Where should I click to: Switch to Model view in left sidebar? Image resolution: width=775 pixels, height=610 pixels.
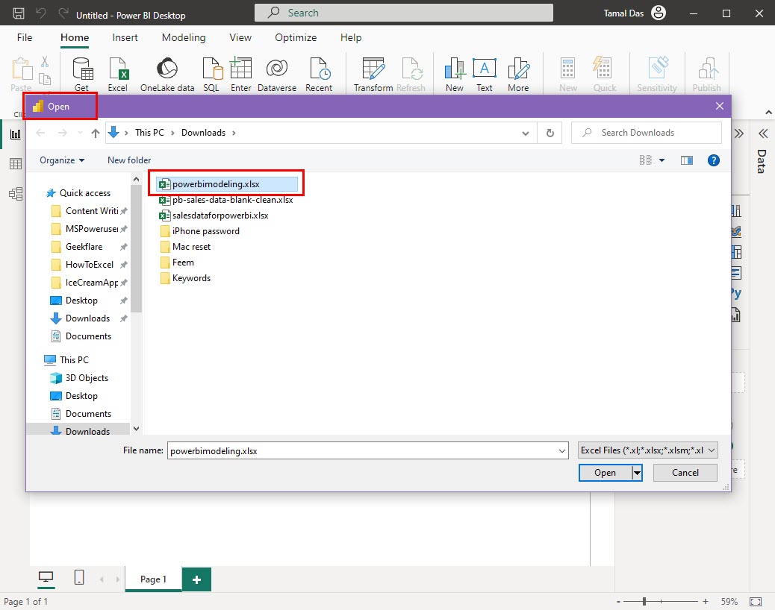(x=16, y=193)
